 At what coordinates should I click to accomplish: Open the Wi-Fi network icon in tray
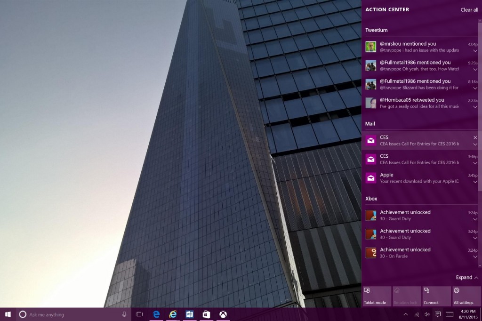click(417, 314)
